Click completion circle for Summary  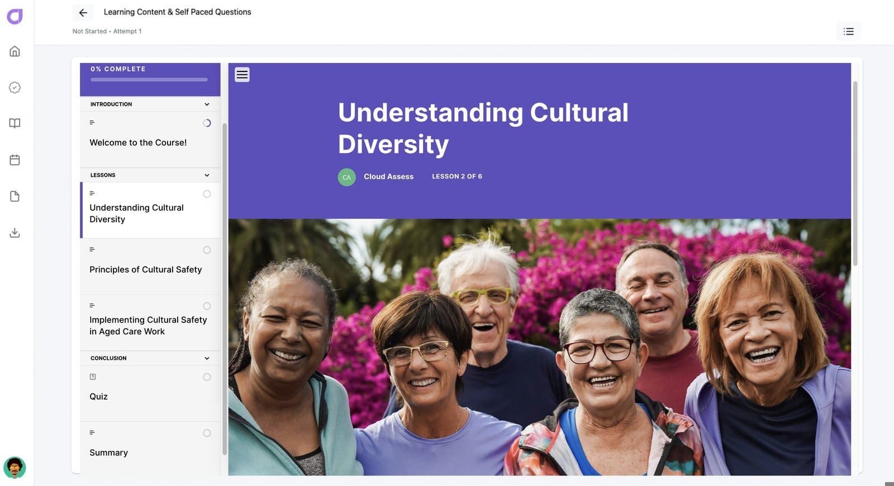pyautogui.click(x=207, y=433)
